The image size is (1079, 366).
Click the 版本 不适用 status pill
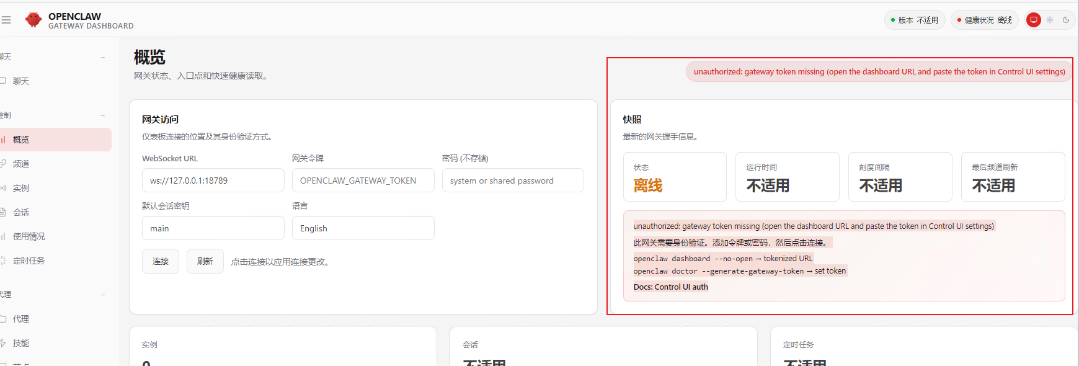[915, 20]
